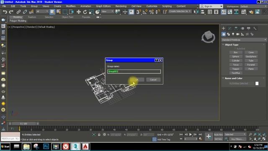
Task: Open the Key Filters dialog button
Action: (x=237, y=139)
